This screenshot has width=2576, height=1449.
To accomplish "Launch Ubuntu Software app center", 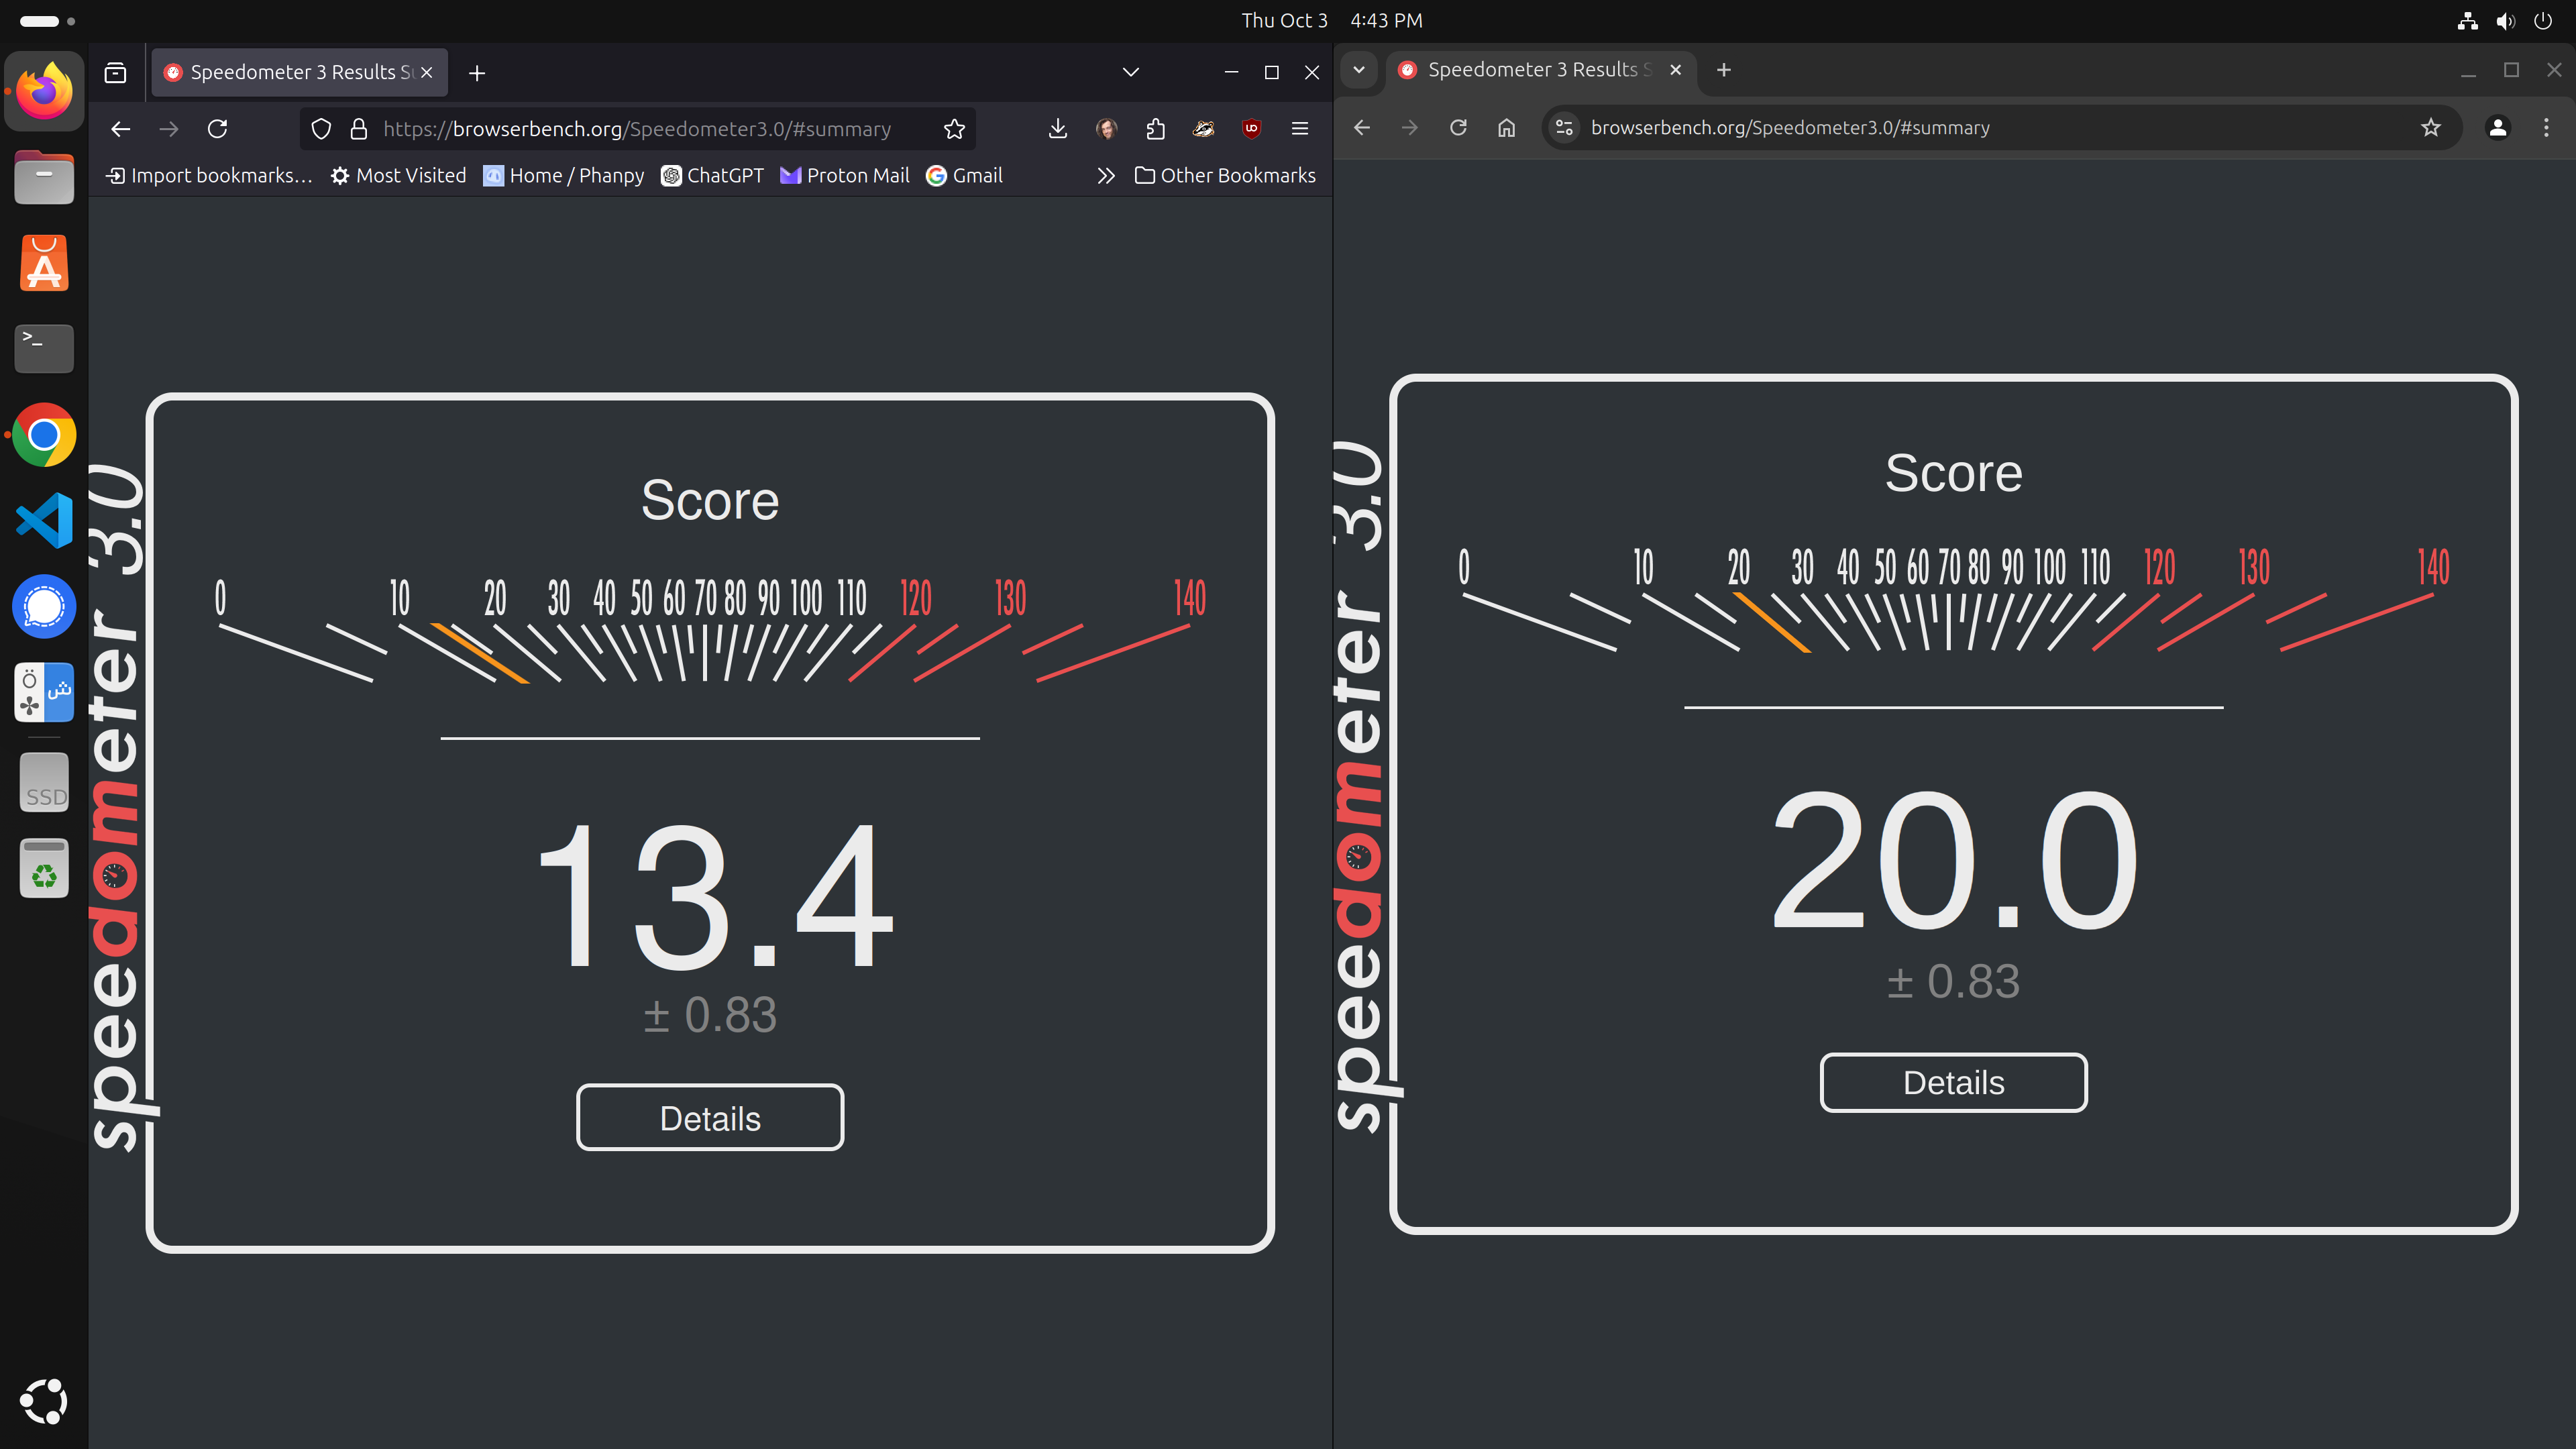I will coord(44,264).
